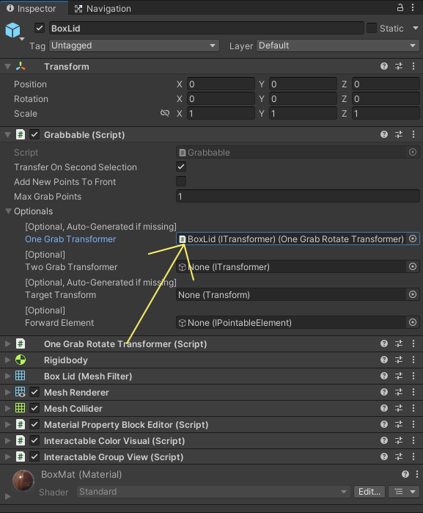Viewport: 423px width, 513px height.
Task: Click the Scale Z value field
Action: [x=386, y=114]
